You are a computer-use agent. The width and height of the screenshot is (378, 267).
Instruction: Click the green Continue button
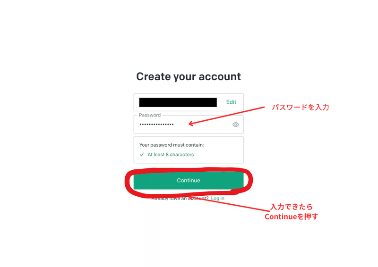pos(189,180)
